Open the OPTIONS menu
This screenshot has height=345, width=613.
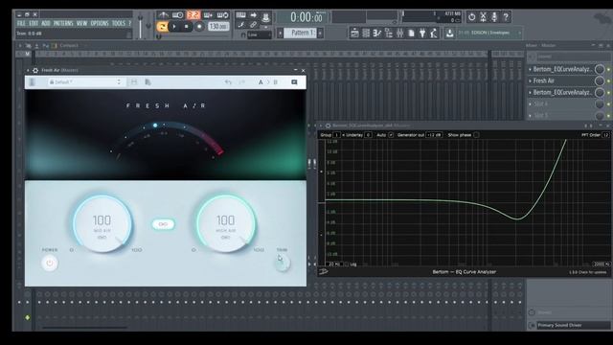click(100, 23)
